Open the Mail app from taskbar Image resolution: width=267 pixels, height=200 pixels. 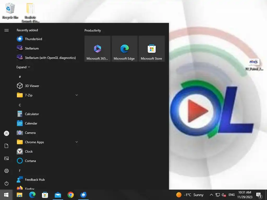point(58,195)
